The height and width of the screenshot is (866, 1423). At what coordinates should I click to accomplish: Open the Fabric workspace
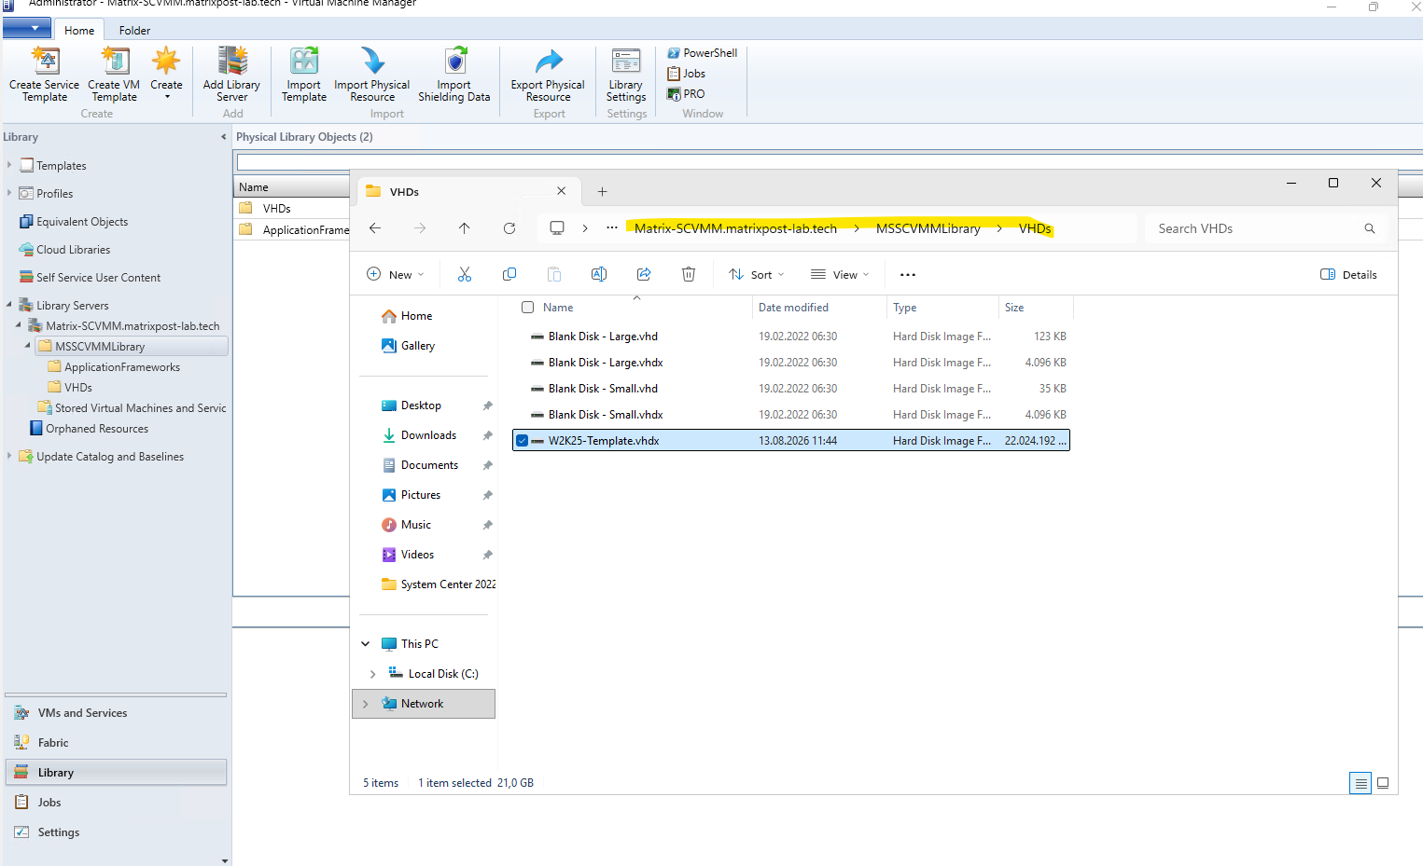click(x=116, y=743)
